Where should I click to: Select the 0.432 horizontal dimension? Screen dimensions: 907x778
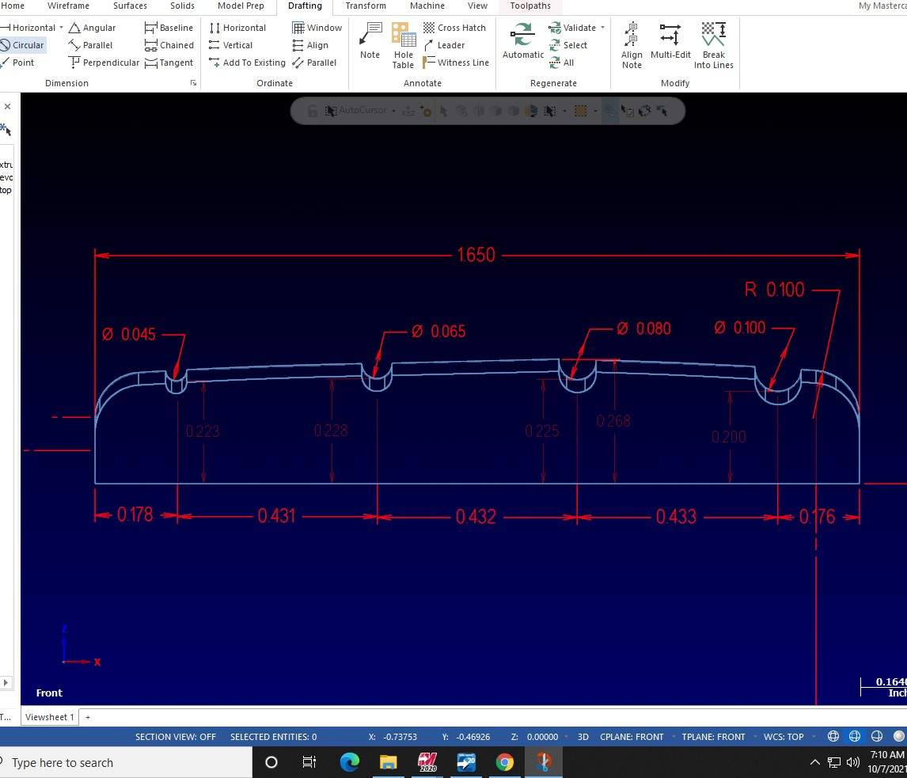[476, 517]
